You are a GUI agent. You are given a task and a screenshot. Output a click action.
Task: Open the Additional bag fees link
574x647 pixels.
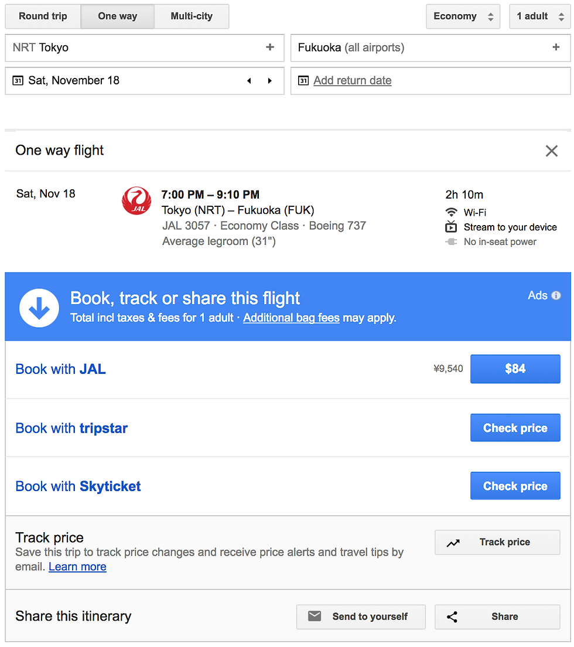(291, 318)
